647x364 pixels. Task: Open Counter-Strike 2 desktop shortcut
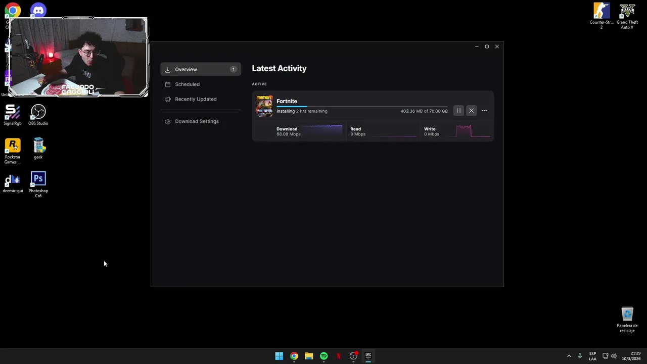click(602, 16)
